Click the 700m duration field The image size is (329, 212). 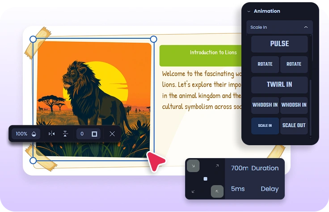click(239, 168)
